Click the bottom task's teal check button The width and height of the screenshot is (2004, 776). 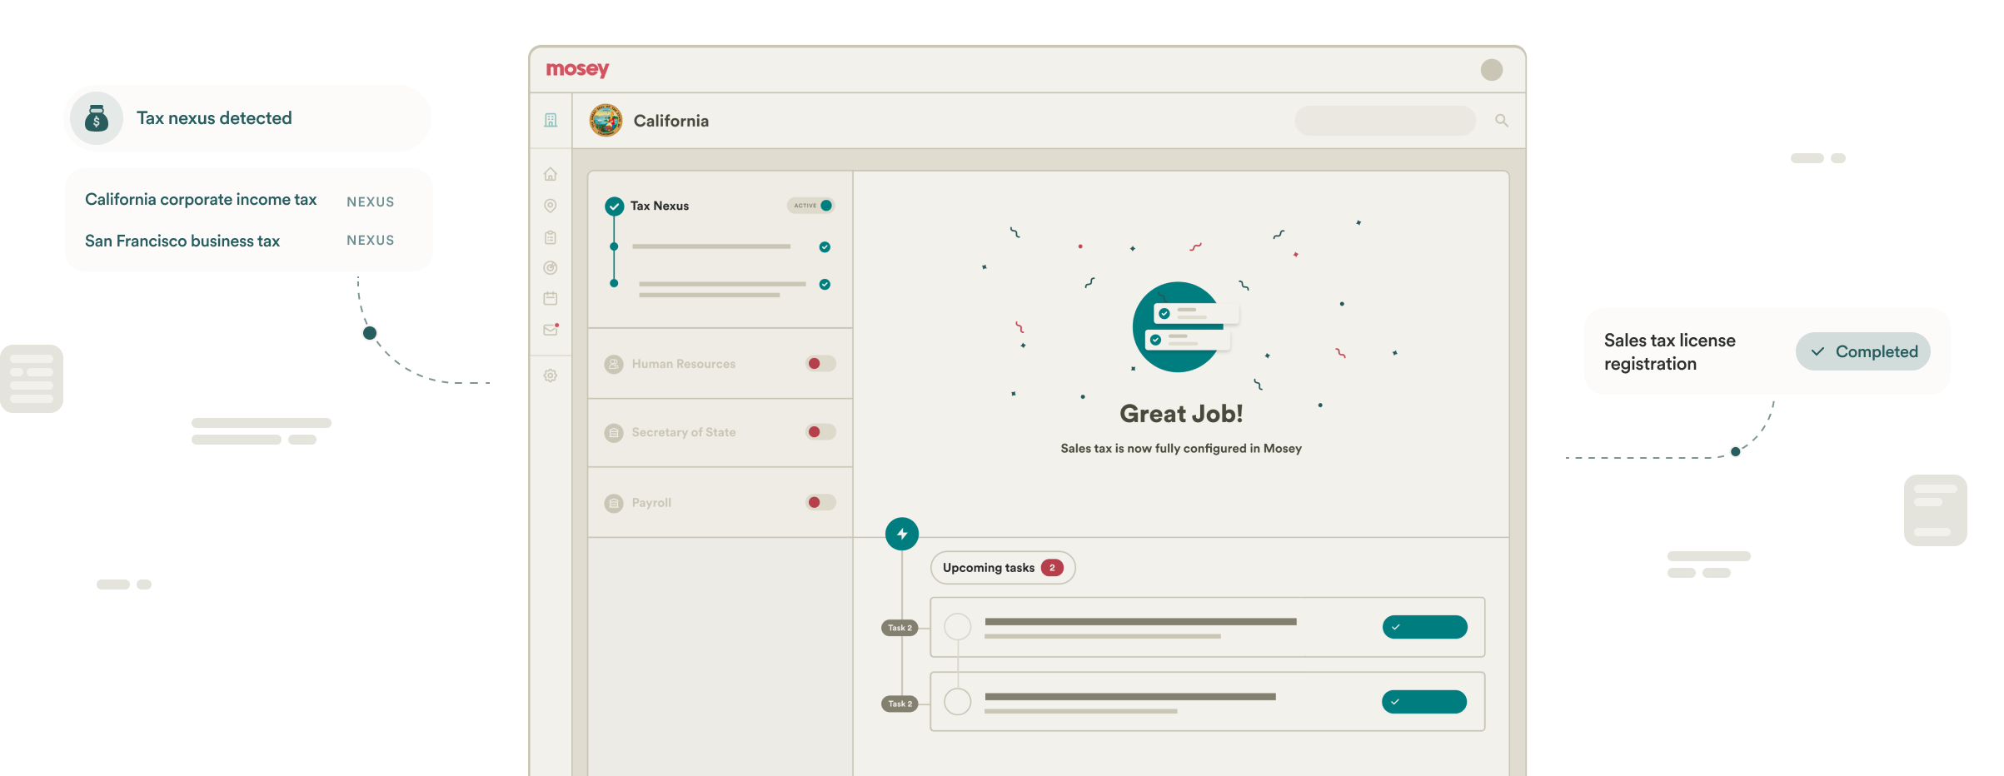[1423, 702]
